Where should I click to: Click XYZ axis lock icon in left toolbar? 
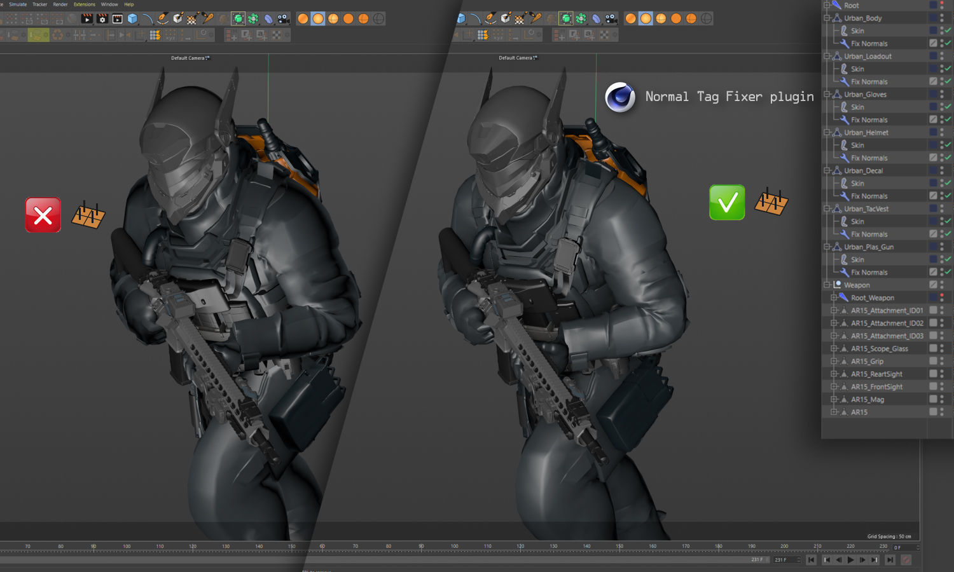(x=170, y=35)
